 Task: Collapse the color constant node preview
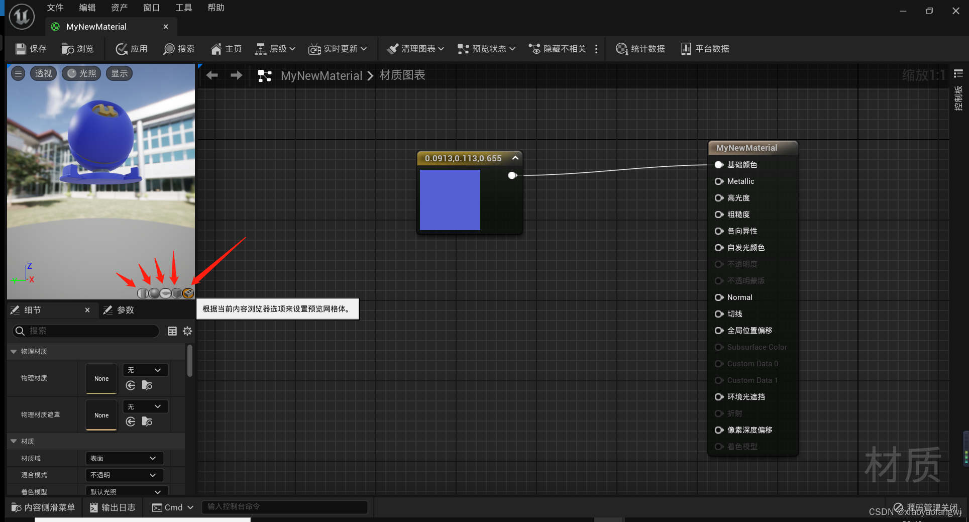coord(515,158)
